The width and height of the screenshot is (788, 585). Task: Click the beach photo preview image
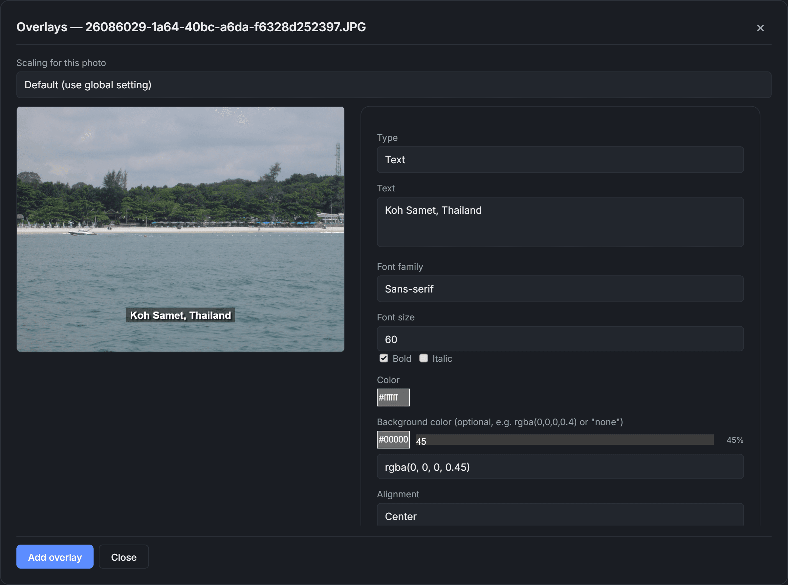tap(180, 229)
